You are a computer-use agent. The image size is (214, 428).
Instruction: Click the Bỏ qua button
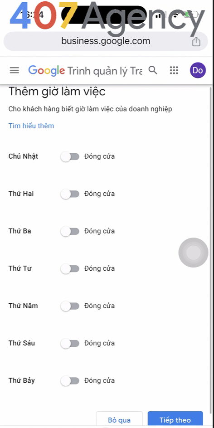pos(119,419)
